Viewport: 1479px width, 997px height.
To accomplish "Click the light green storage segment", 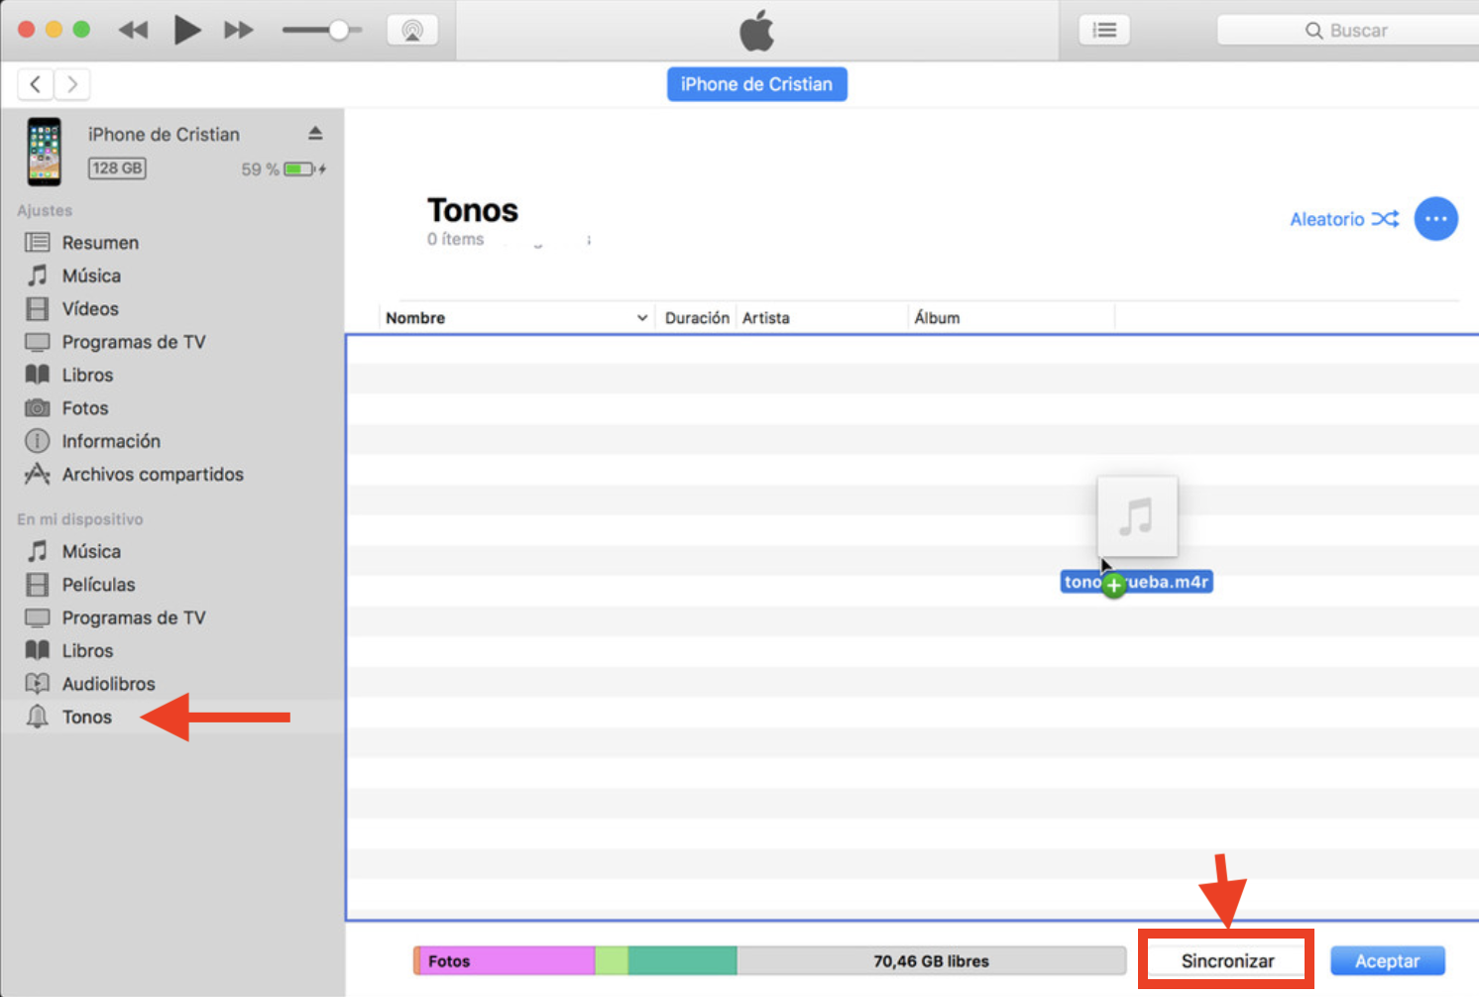I will pos(612,961).
